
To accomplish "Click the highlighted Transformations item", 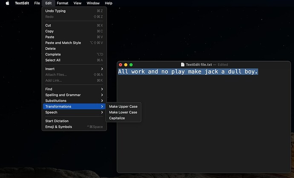I will click(x=74, y=106).
